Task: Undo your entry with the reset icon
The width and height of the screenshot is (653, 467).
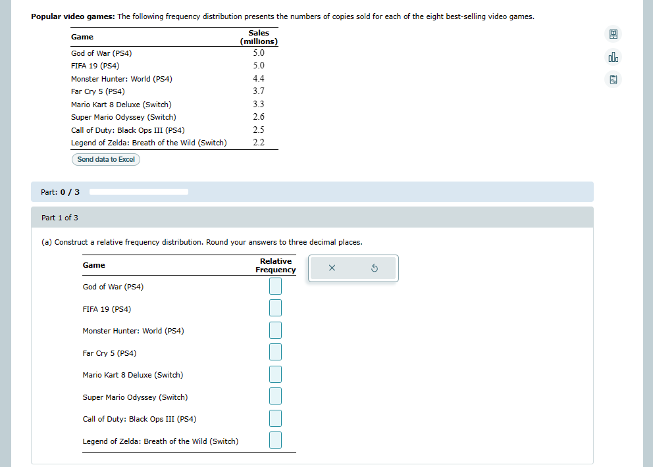Action: [x=374, y=268]
